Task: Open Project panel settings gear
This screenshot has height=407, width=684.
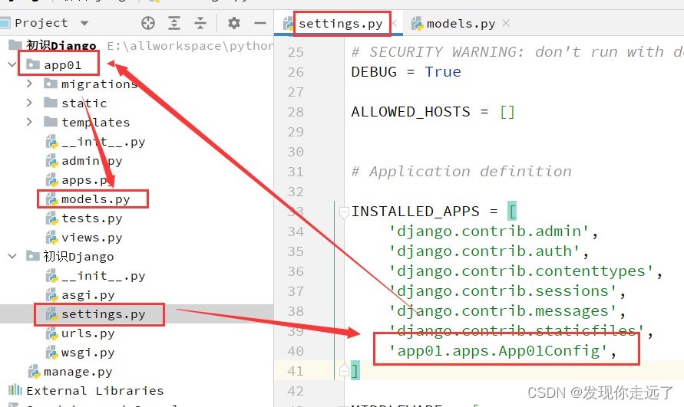Action: (234, 23)
